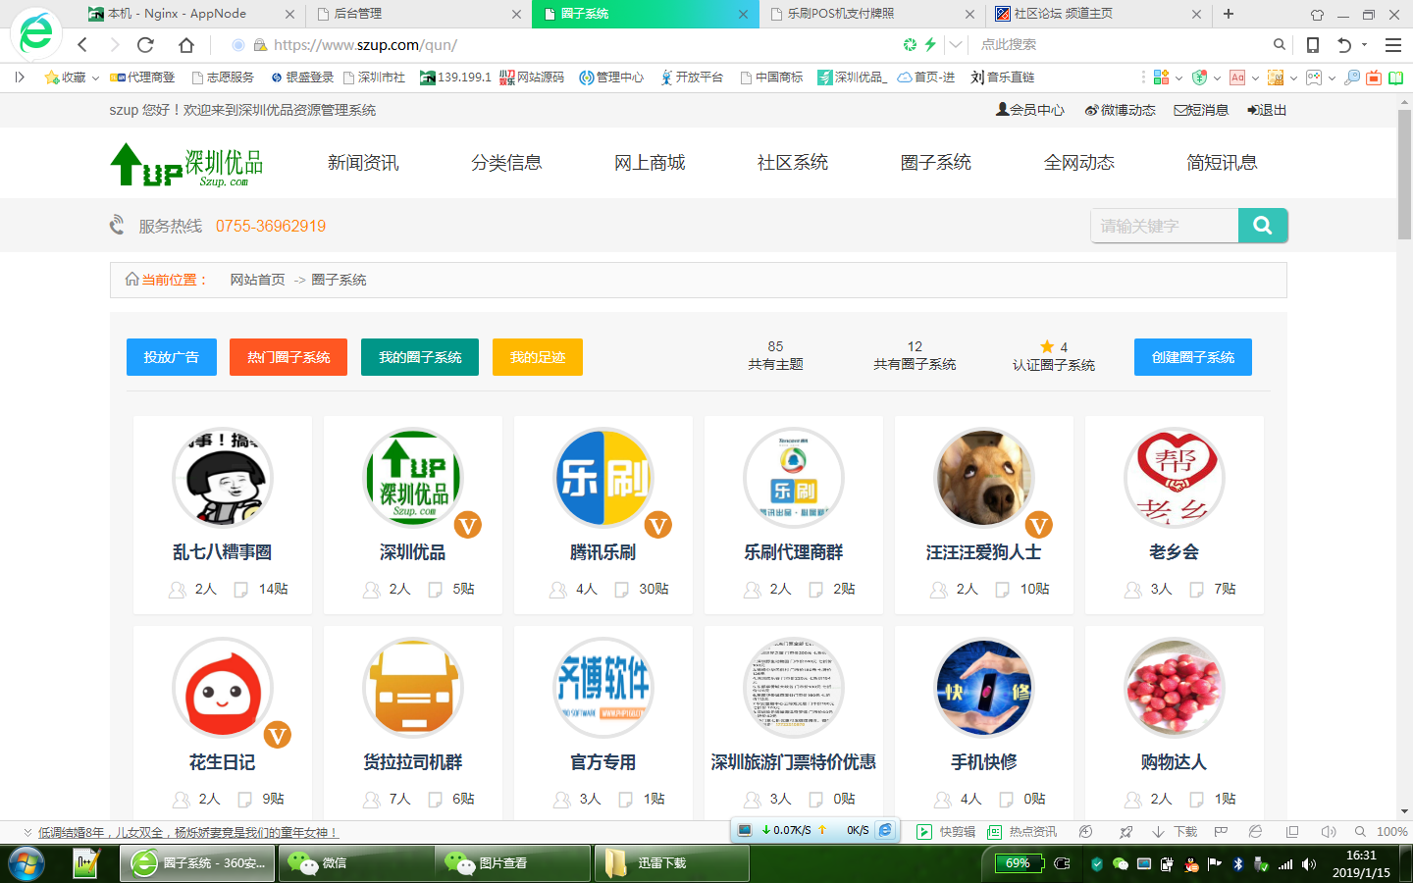Click the 热门圈子系统 button

pyautogui.click(x=288, y=357)
